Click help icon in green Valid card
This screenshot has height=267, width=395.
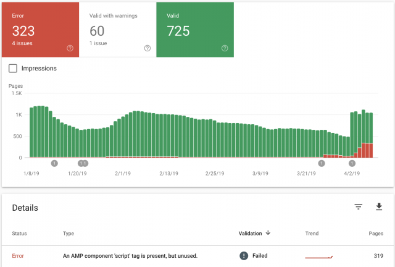[225, 48]
